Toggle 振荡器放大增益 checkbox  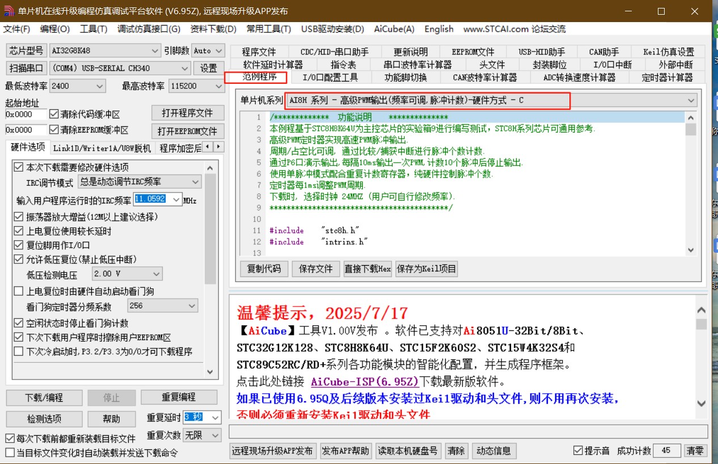18,217
